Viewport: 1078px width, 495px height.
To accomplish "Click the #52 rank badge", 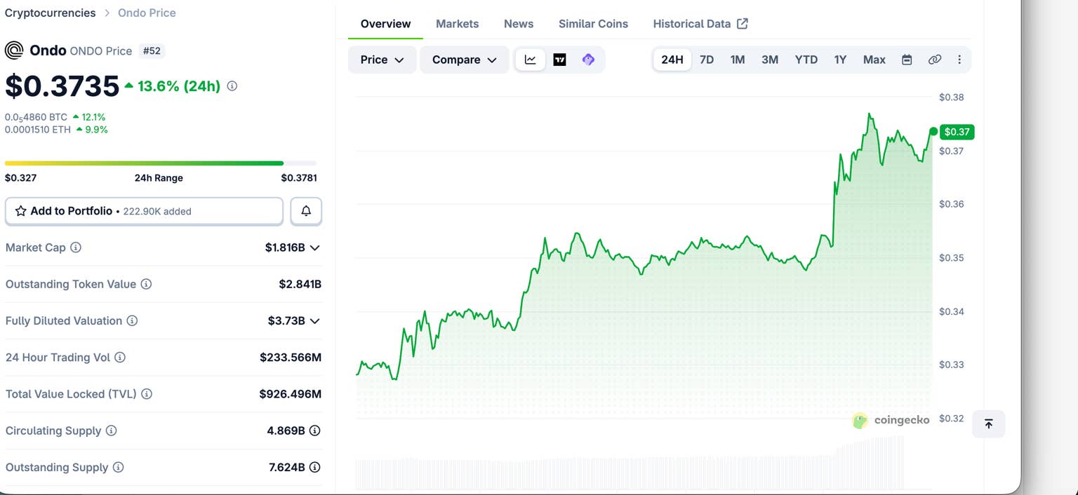I will tap(152, 50).
